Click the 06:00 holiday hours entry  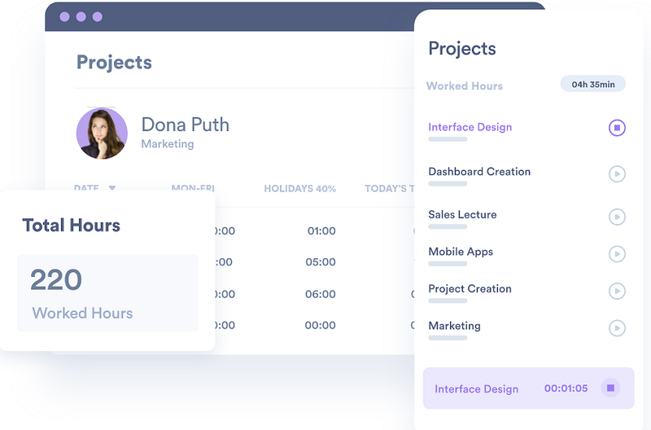[321, 294]
